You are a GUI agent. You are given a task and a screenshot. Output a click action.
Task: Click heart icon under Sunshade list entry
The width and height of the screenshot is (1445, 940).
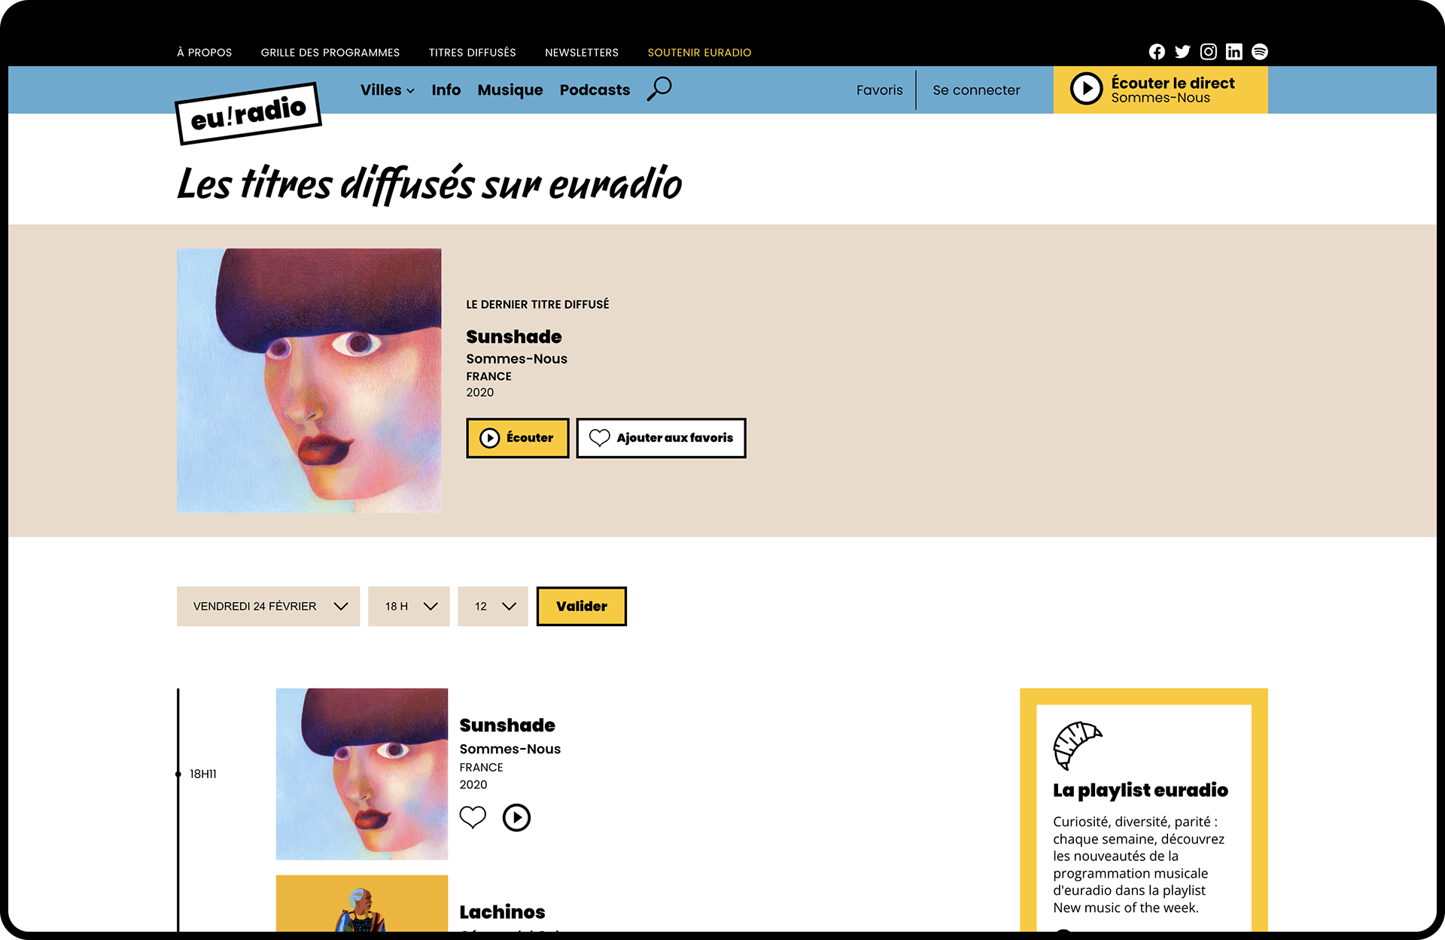click(x=473, y=817)
